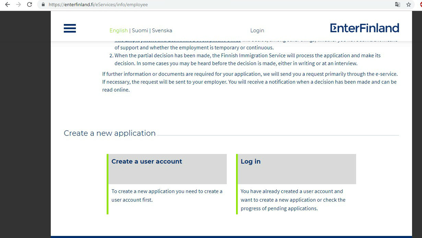Open Login in the top header

(257, 31)
